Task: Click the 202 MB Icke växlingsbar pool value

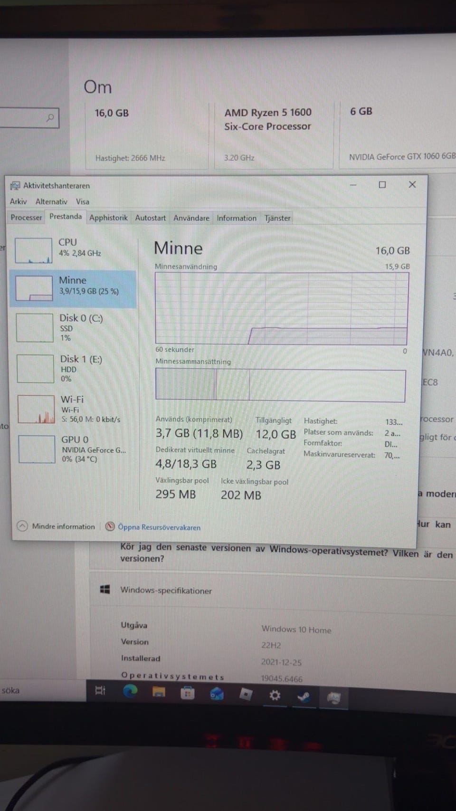Action: coord(241,495)
